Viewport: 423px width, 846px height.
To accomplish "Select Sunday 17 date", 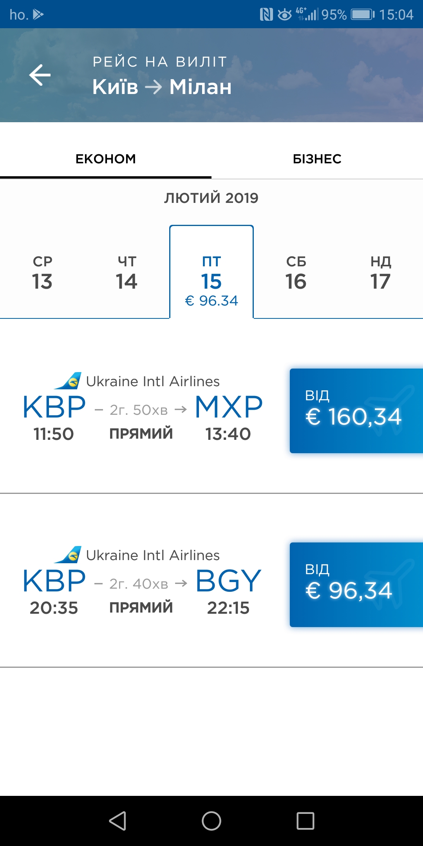I will pos(381,273).
